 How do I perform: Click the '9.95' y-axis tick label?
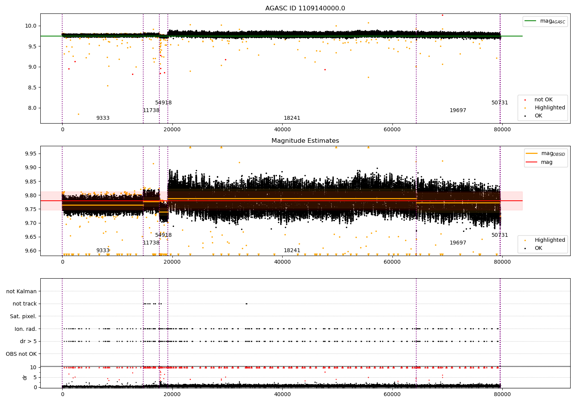[x=31, y=154]
